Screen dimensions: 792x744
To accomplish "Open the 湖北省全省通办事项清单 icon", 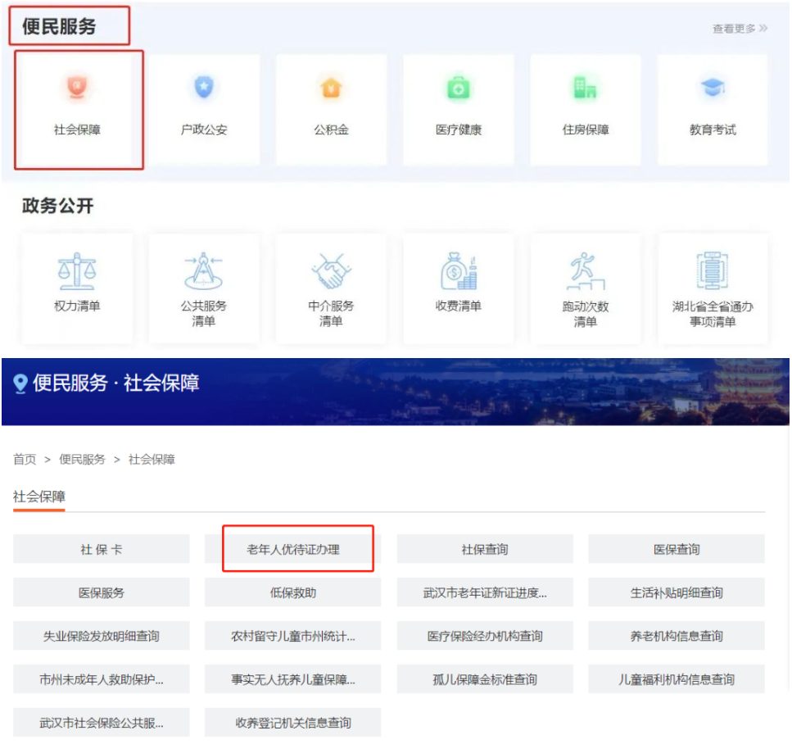I will [713, 271].
